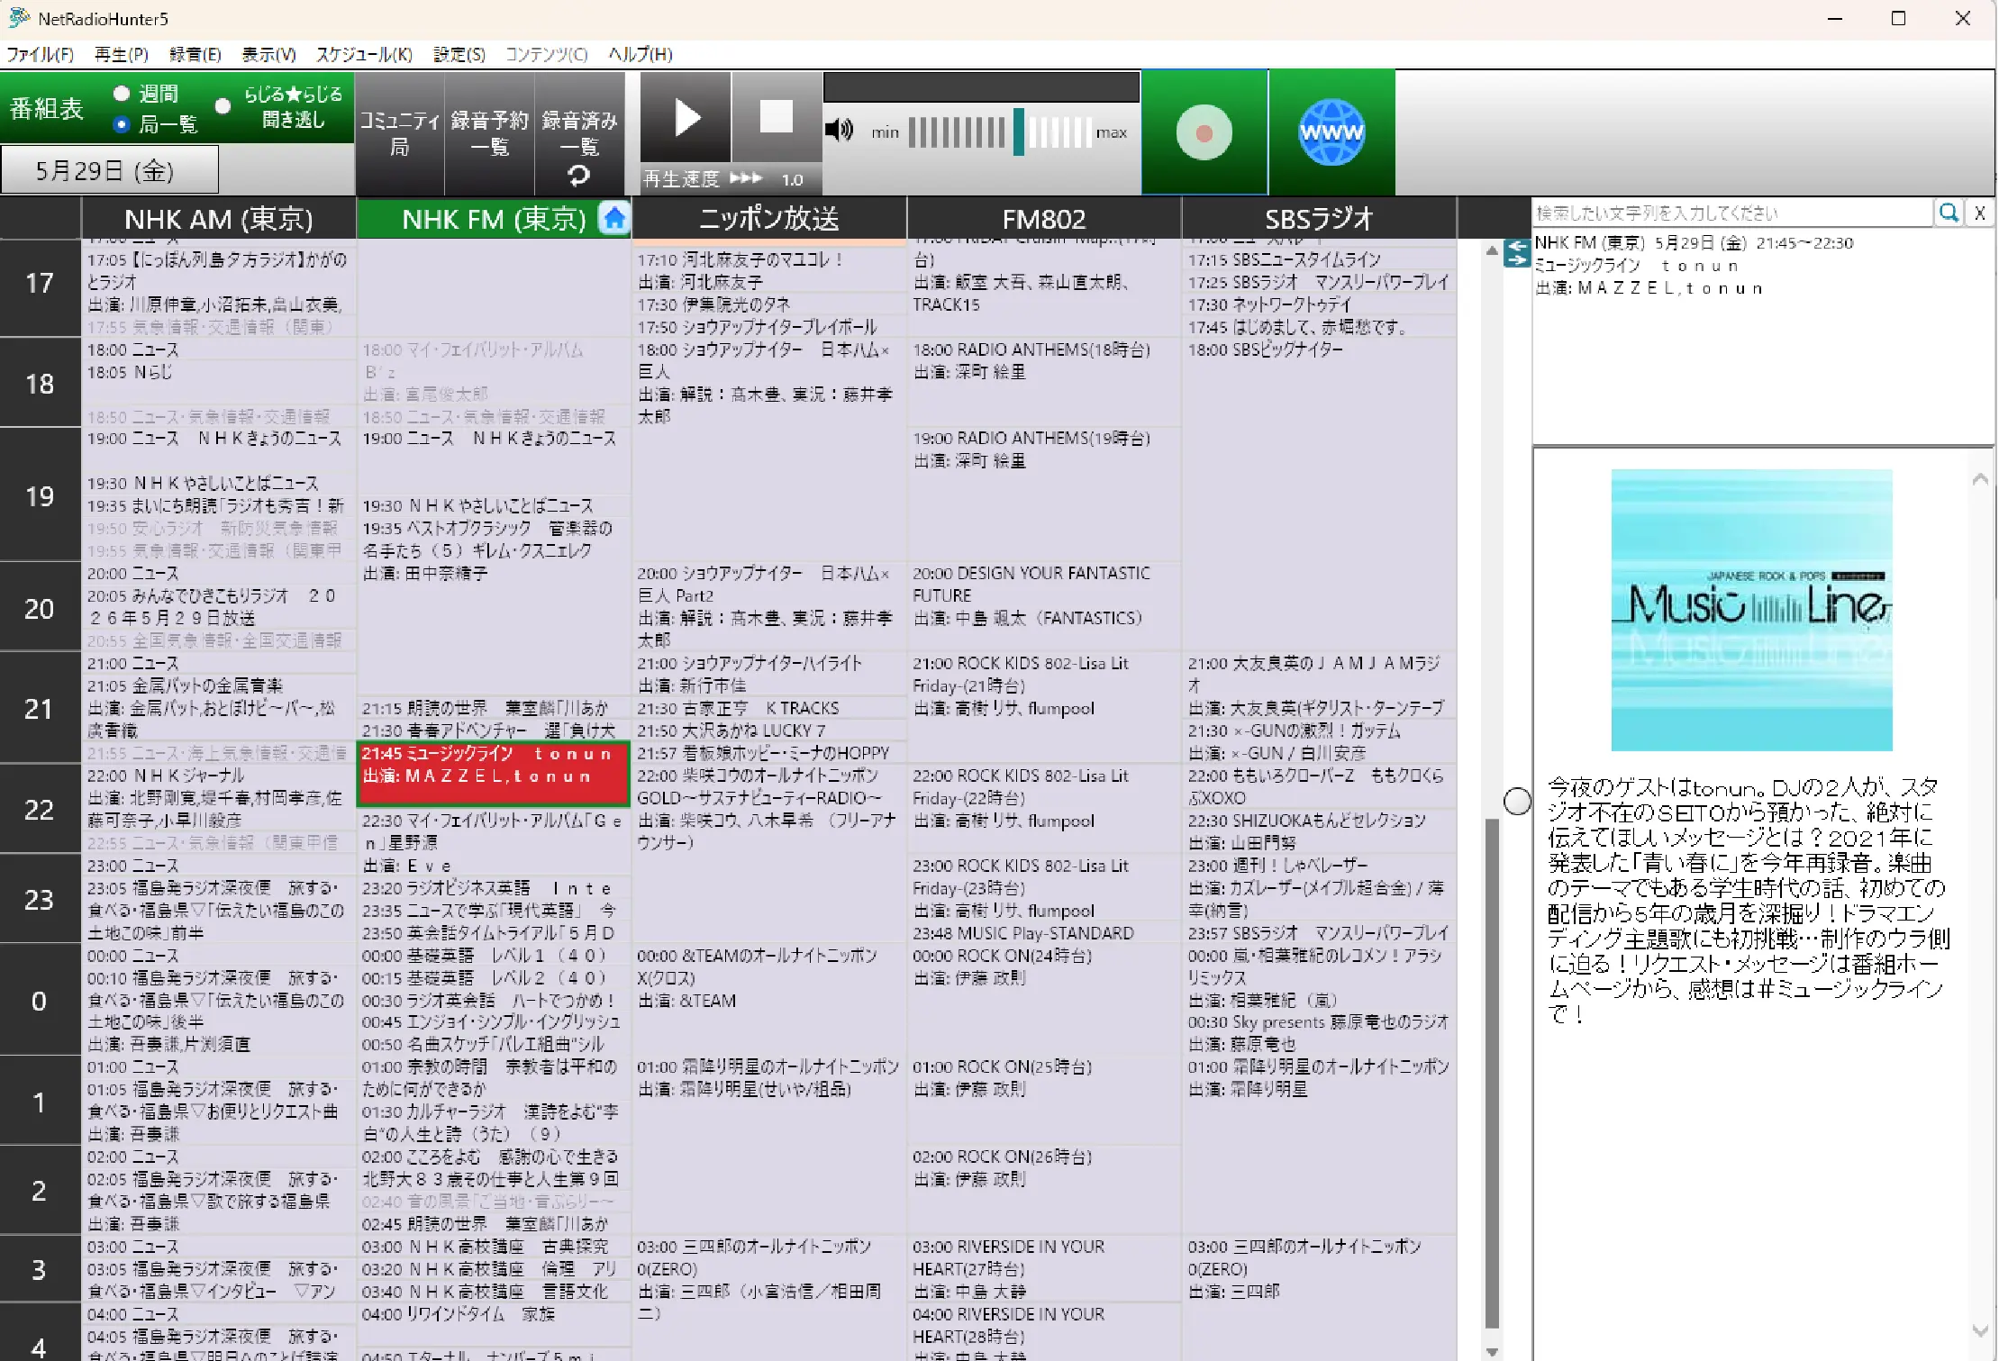Change the 再生速度 playback speed control
1999x1361 pixels.
pos(731,178)
